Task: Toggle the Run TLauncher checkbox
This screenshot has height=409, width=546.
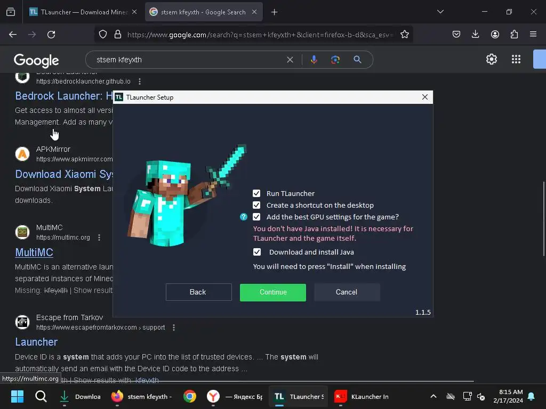Action: [256, 193]
